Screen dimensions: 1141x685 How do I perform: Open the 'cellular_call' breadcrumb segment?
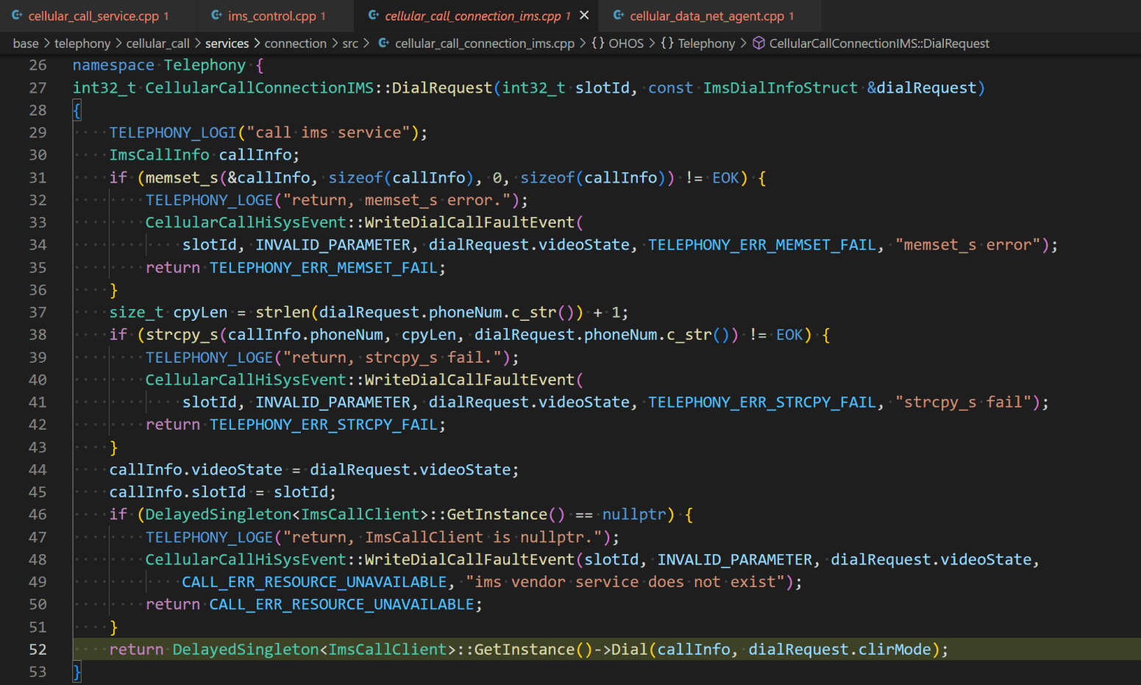tap(157, 43)
